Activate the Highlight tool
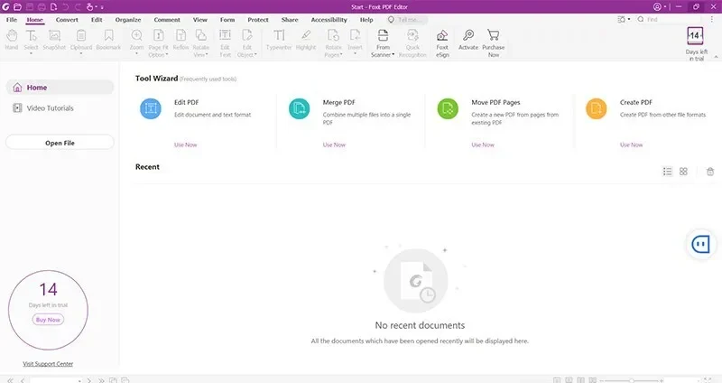Screen dimensions: 722x383 (306, 40)
